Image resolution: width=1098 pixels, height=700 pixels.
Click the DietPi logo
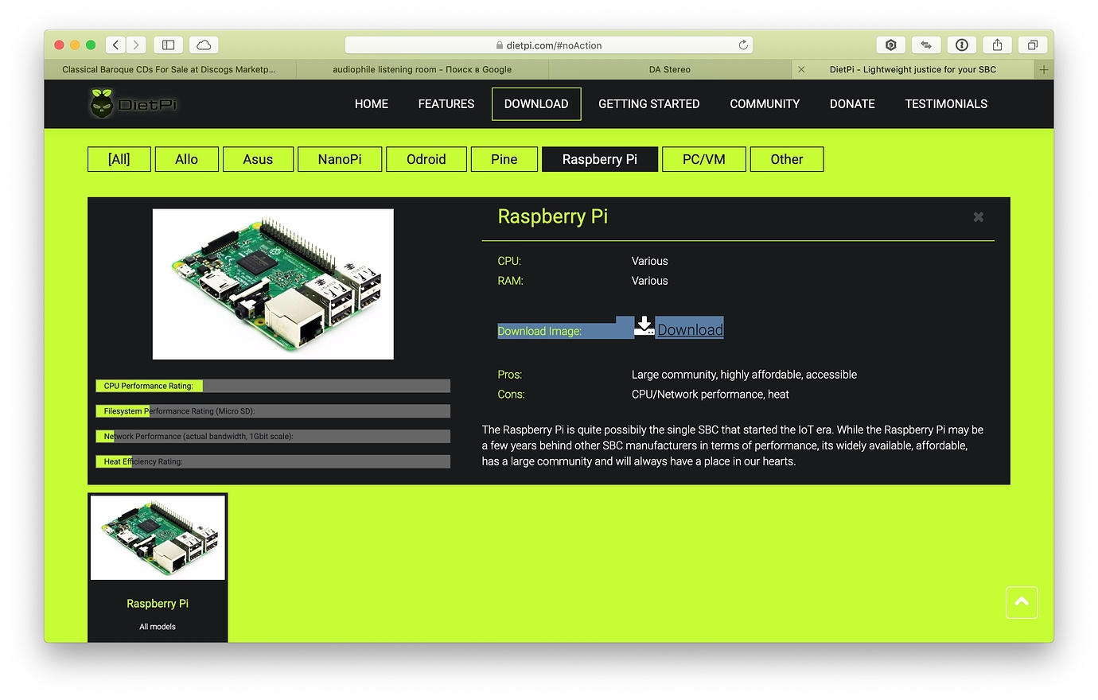[x=133, y=103]
